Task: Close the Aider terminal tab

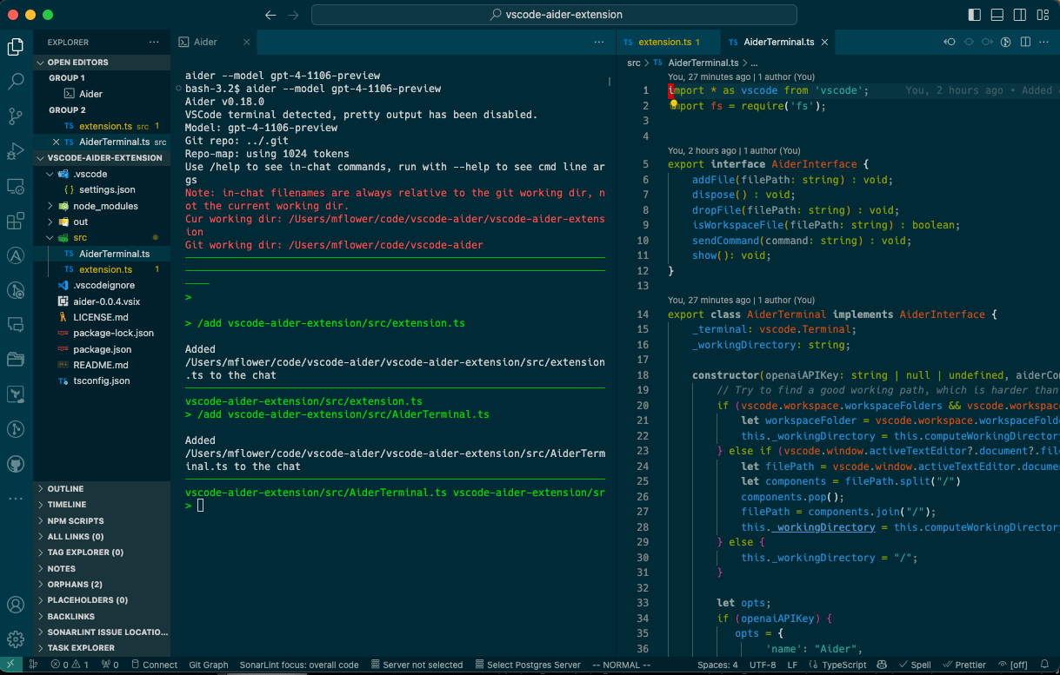Action: pyautogui.click(x=247, y=42)
